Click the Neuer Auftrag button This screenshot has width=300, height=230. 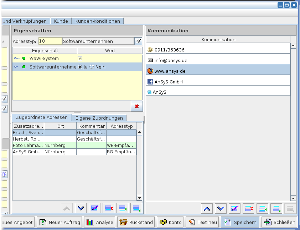[60, 223]
